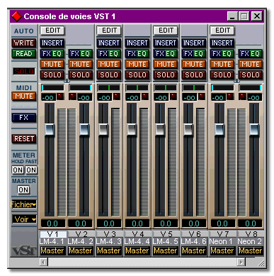
Task: Click the stereo link tab between V7 and V8
Action: [236, 81]
